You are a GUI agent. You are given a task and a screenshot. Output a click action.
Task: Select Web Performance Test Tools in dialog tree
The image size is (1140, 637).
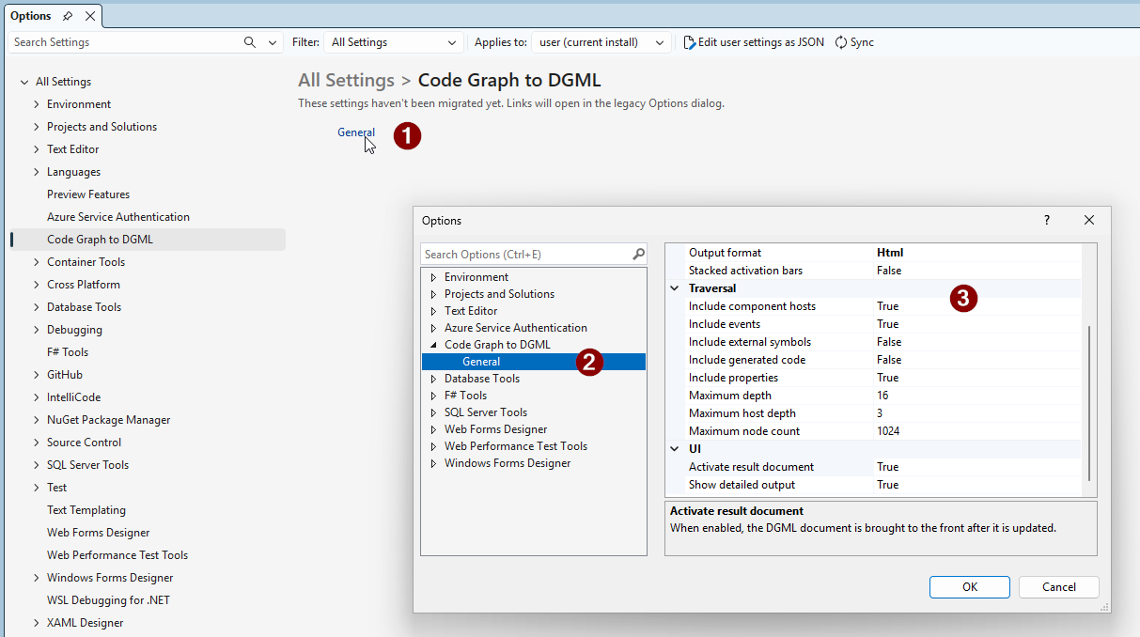pyautogui.click(x=516, y=446)
